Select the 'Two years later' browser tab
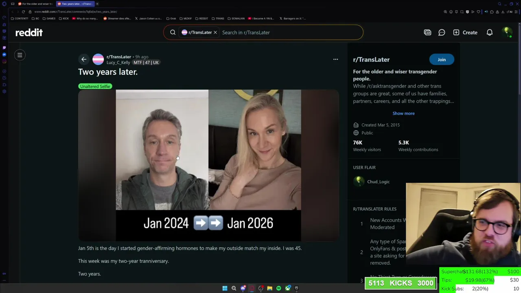Screen dimensions: 521x293 75,4
